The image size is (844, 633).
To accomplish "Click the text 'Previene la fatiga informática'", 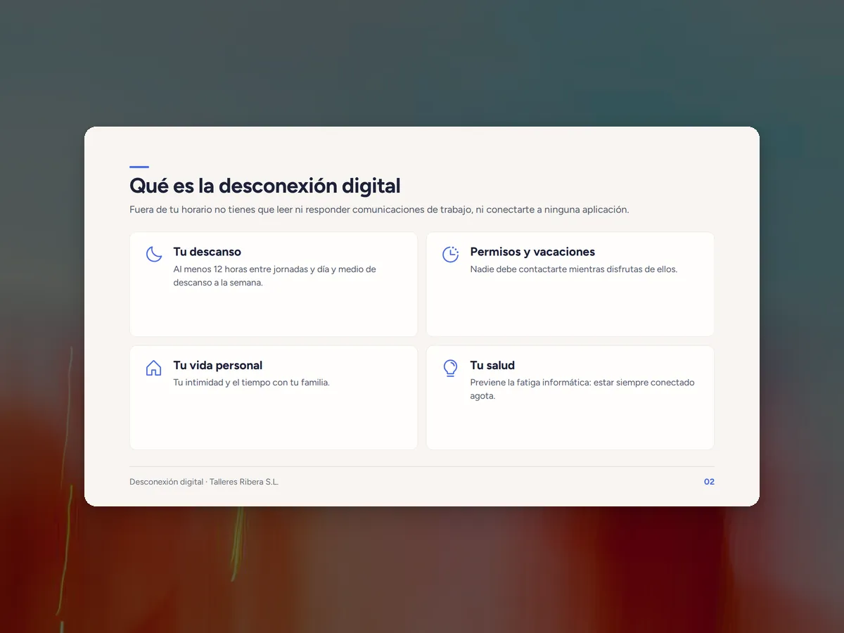I will (x=530, y=383).
